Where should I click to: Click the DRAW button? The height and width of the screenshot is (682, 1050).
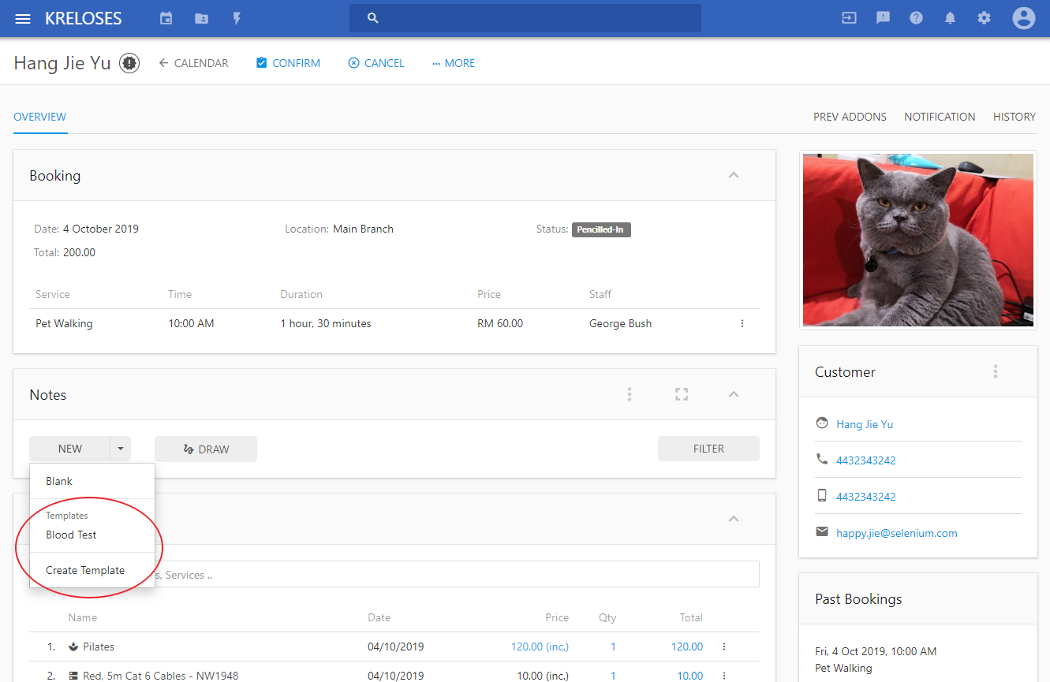click(x=206, y=449)
